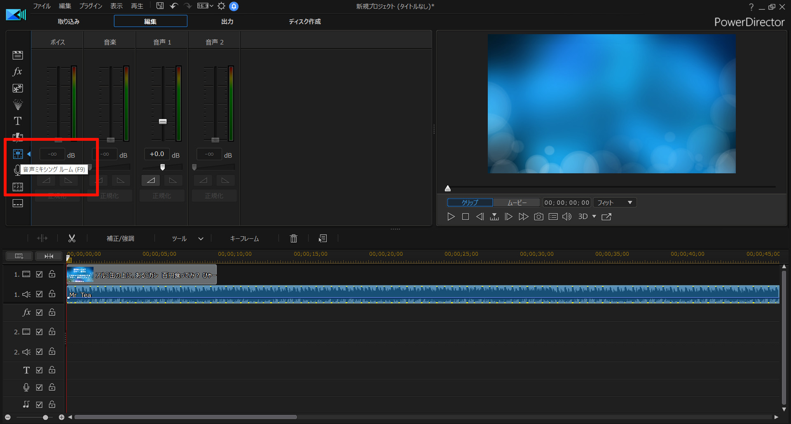This screenshot has height=424, width=791.
Task: Switch to the ディスク作成 tab
Action: point(305,21)
